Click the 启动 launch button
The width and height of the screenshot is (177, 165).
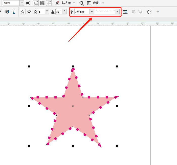96,3
